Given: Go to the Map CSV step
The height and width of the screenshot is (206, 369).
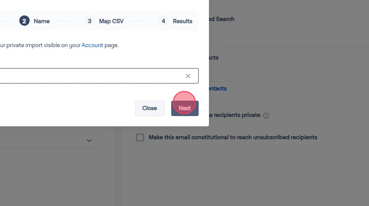Looking at the screenshot, I should pyautogui.click(x=111, y=21).
